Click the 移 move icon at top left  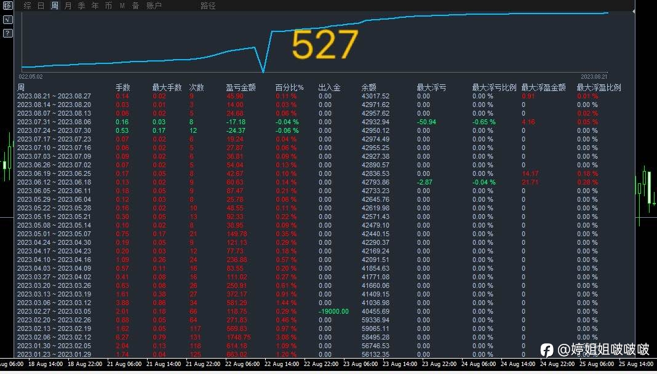tap(7, 6)
